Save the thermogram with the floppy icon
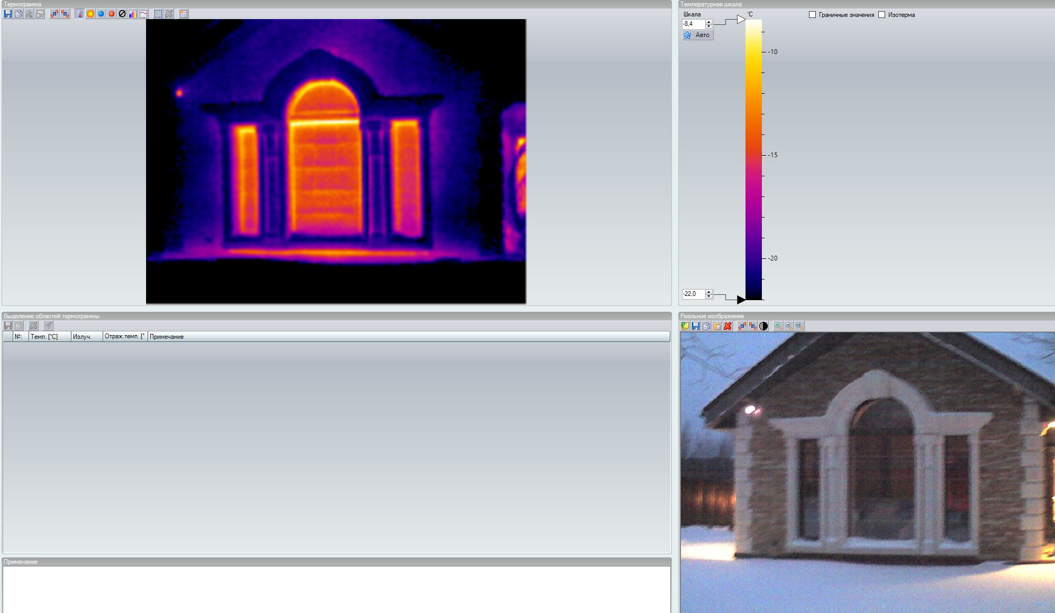The image size is (1055, 613). pos(8,14)
